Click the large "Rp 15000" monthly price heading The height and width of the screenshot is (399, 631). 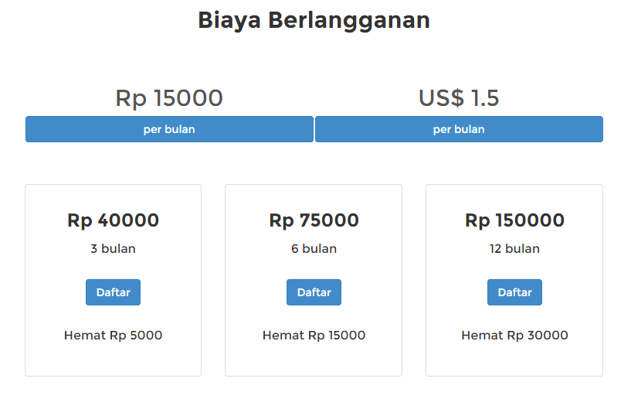click(x=169, y=98)
